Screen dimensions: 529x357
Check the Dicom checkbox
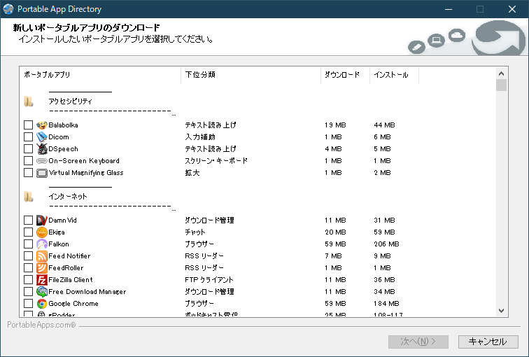click(28, 137)
